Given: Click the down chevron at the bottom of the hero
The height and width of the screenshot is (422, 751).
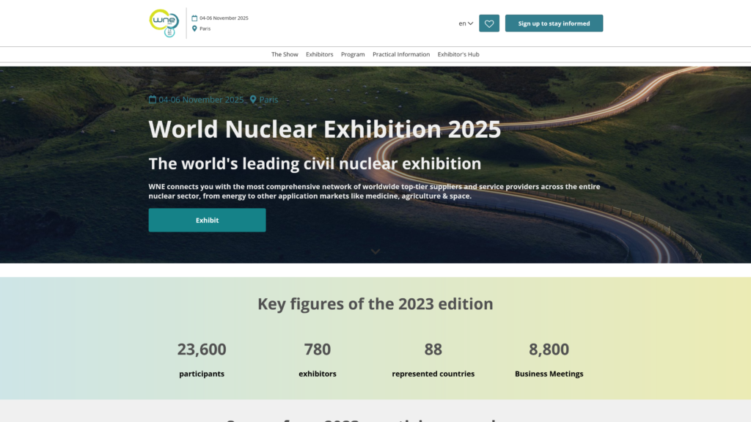Looking at the screenshot, I should pyautogui.click(x=375, y=251).
